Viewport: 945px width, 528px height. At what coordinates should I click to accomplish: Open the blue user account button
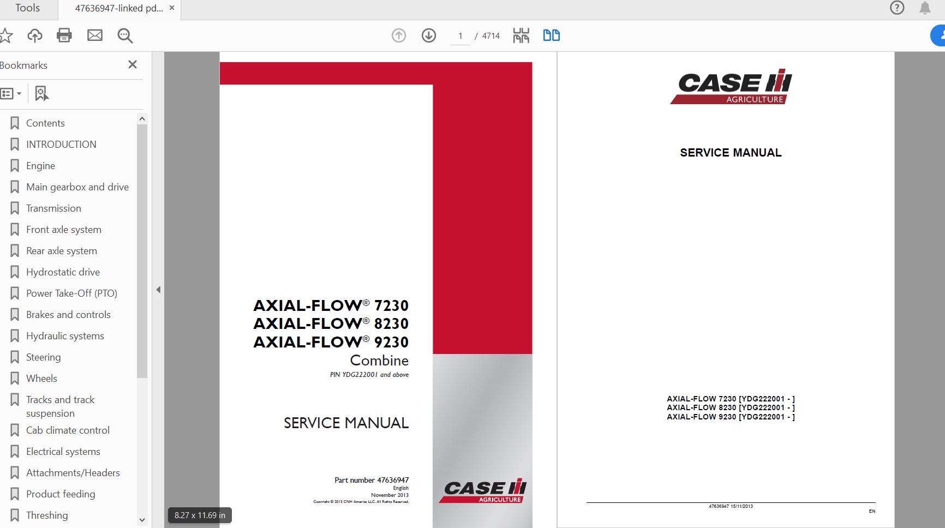(x=938, y=35)
